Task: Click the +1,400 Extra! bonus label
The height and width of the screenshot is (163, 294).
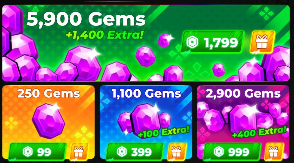Action: click(x=105, y=35)
